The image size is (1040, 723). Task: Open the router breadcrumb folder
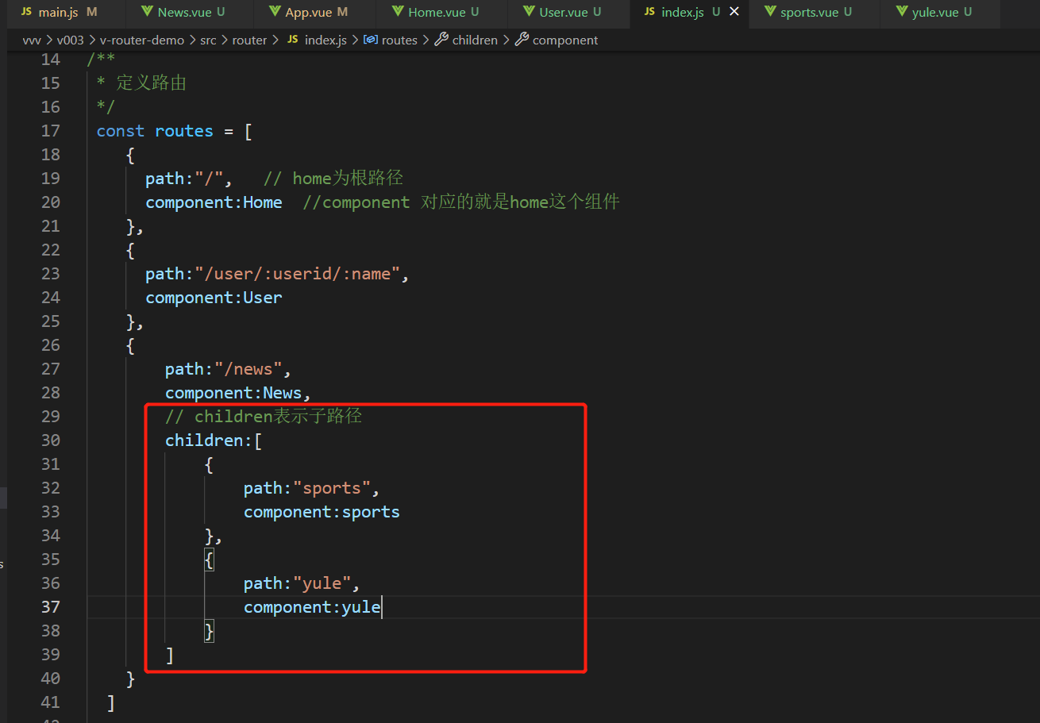(249, 40)
